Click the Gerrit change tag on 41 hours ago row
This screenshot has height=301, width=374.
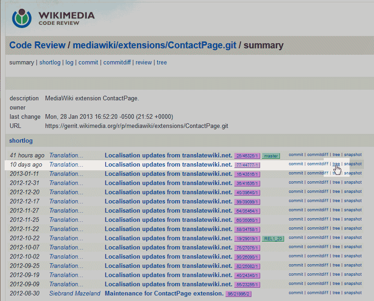coord(247,156)
